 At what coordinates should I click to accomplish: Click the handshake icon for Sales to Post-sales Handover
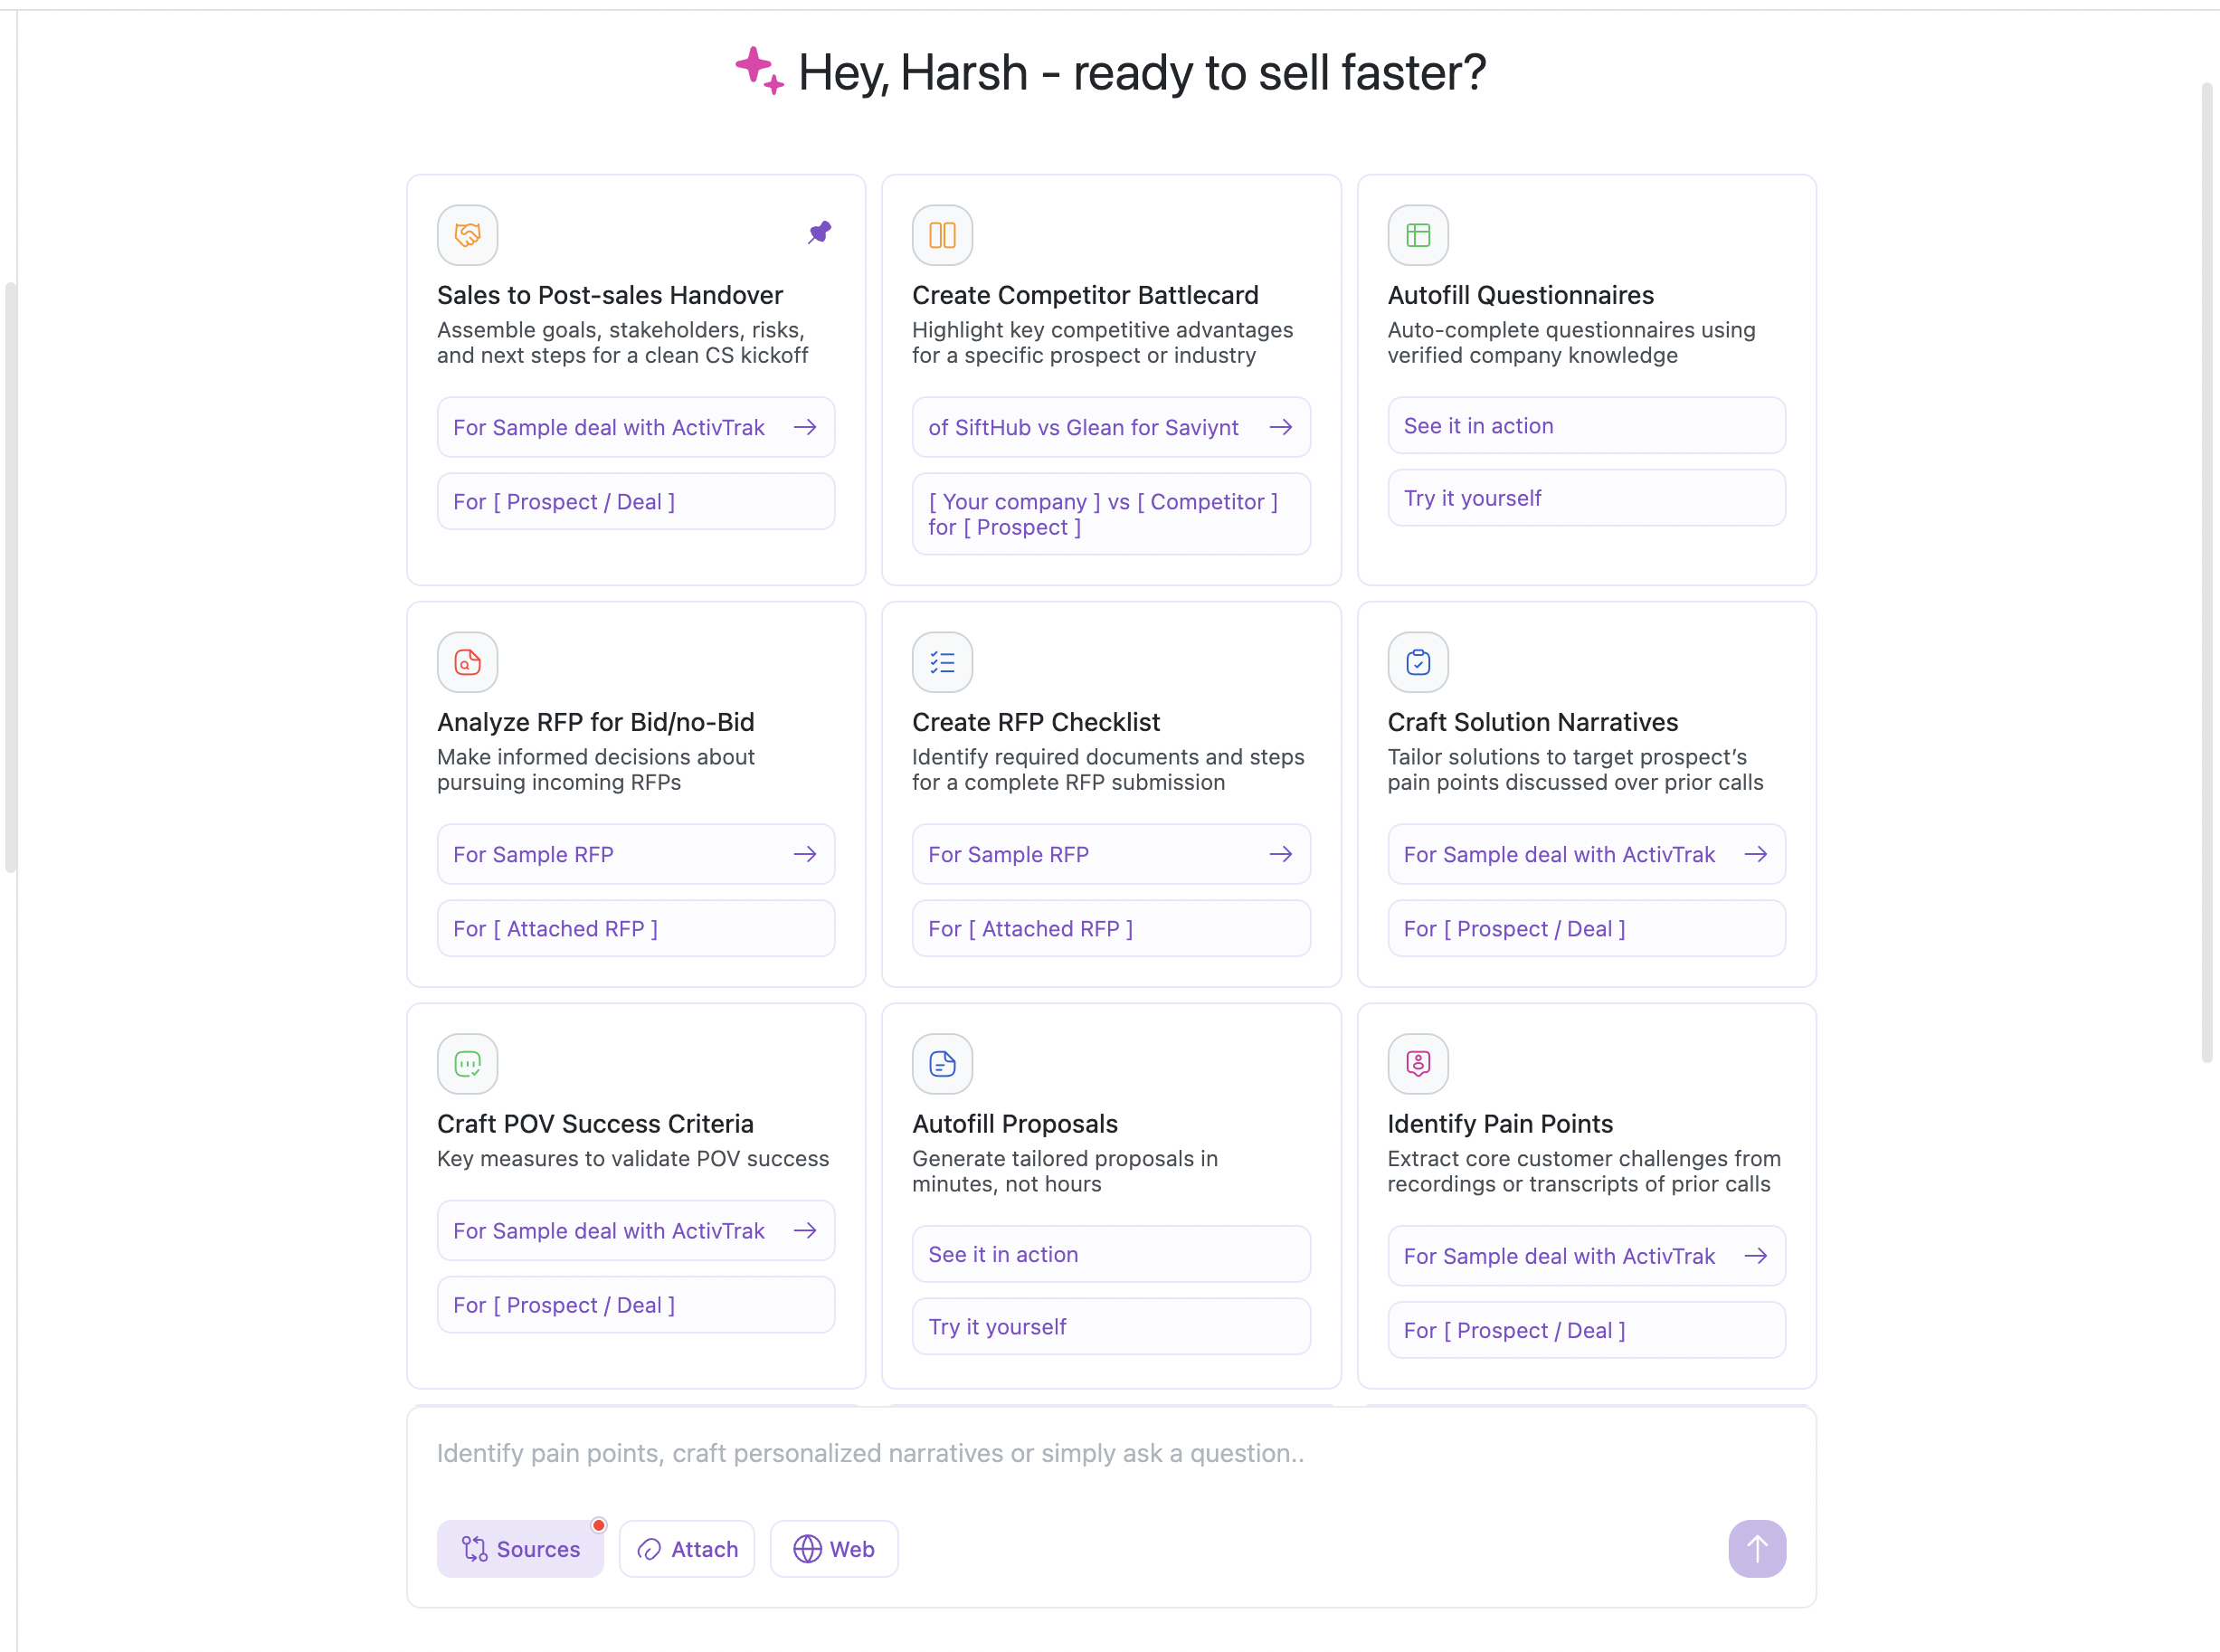click(467, 235)
